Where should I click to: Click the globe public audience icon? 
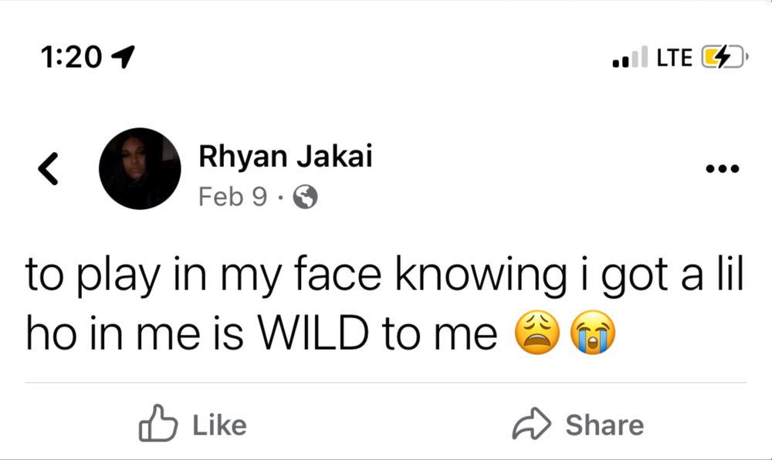(305, 198)
